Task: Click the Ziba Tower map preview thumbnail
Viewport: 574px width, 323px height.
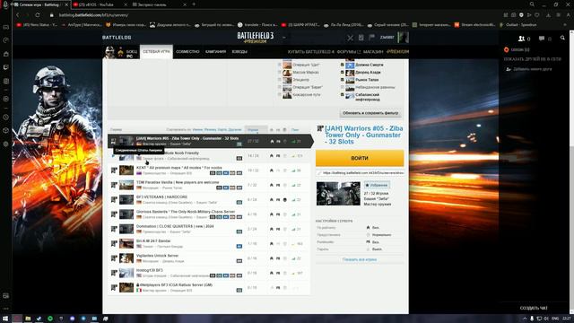Action: [338, 194]
